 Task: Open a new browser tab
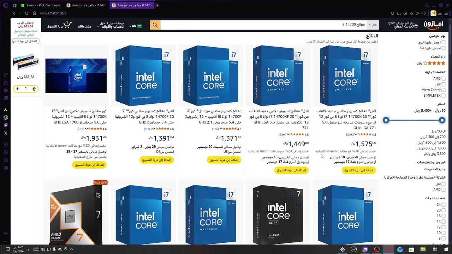pos(157,5)
